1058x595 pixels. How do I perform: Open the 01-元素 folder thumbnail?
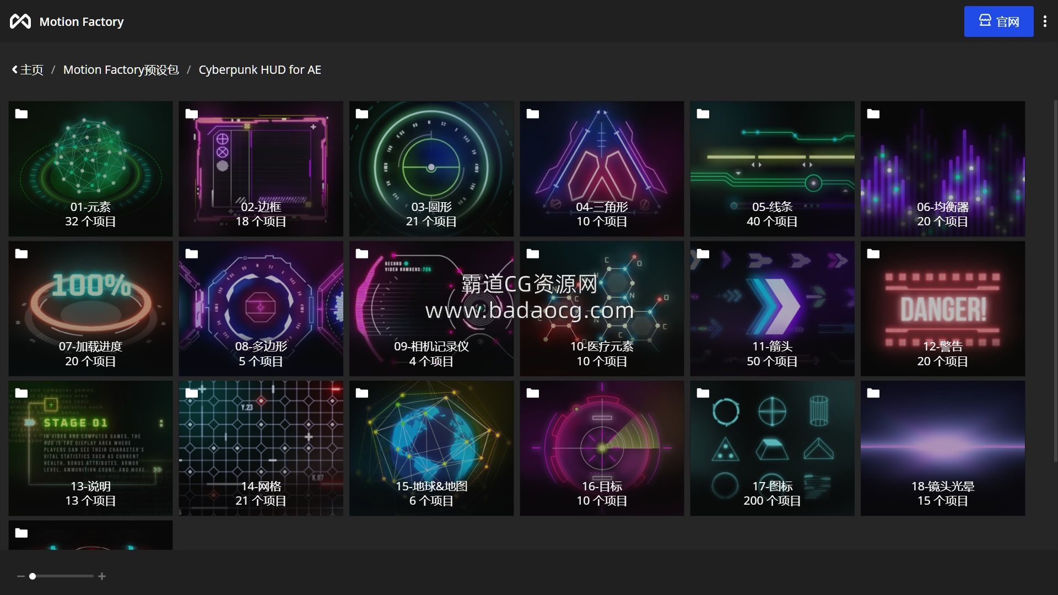[90, 169]
